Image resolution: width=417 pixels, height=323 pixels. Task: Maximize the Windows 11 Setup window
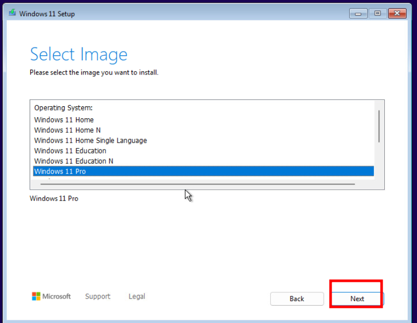coord(377,14)
